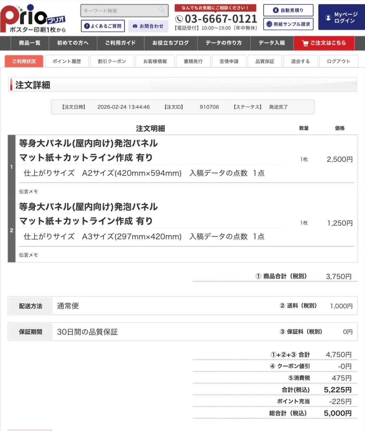Open the 書類発行 tab

pyautogui.click(x=193, y=61)
